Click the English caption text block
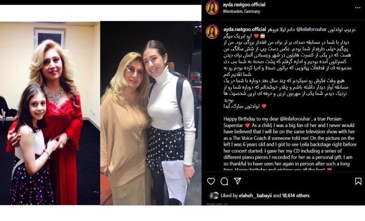This screenshot has height=221, width=365. [290, 144]
